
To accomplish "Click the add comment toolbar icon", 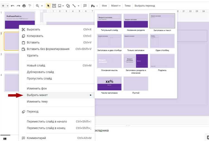I will pos(85,6).
